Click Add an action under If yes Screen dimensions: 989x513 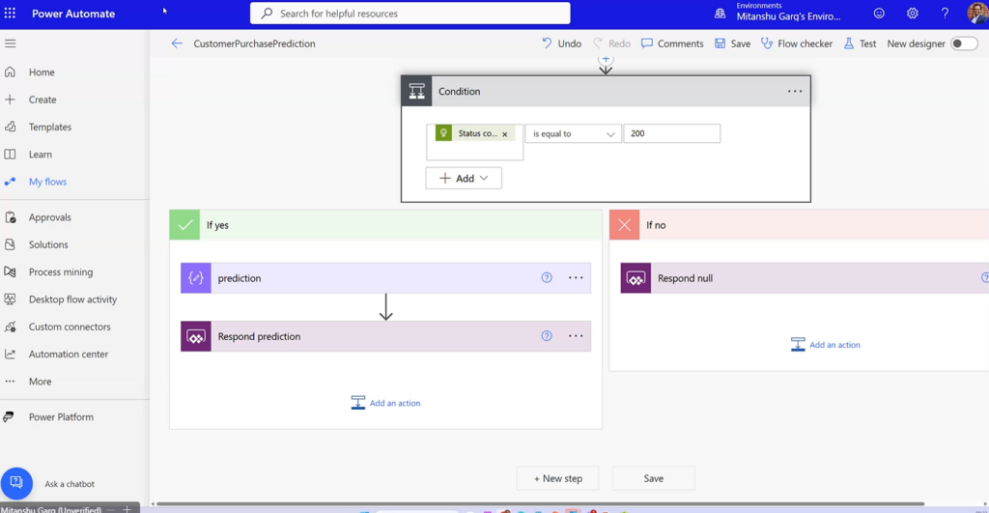pos(385,403)
